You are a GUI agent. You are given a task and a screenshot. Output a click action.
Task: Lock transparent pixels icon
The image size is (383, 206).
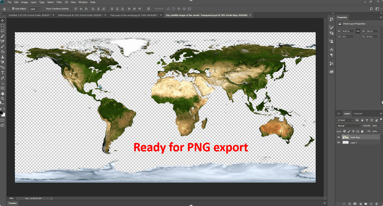(345, 131)
